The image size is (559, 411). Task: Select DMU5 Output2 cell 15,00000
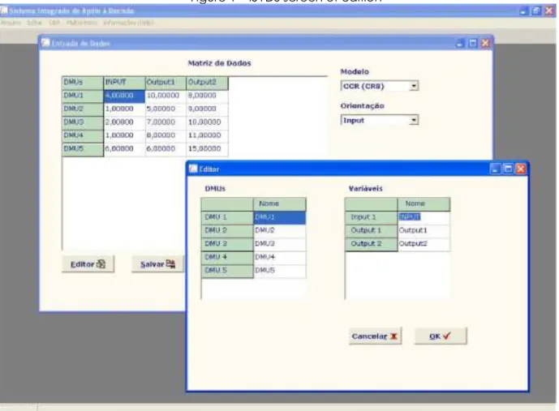(x=207, y=149)
